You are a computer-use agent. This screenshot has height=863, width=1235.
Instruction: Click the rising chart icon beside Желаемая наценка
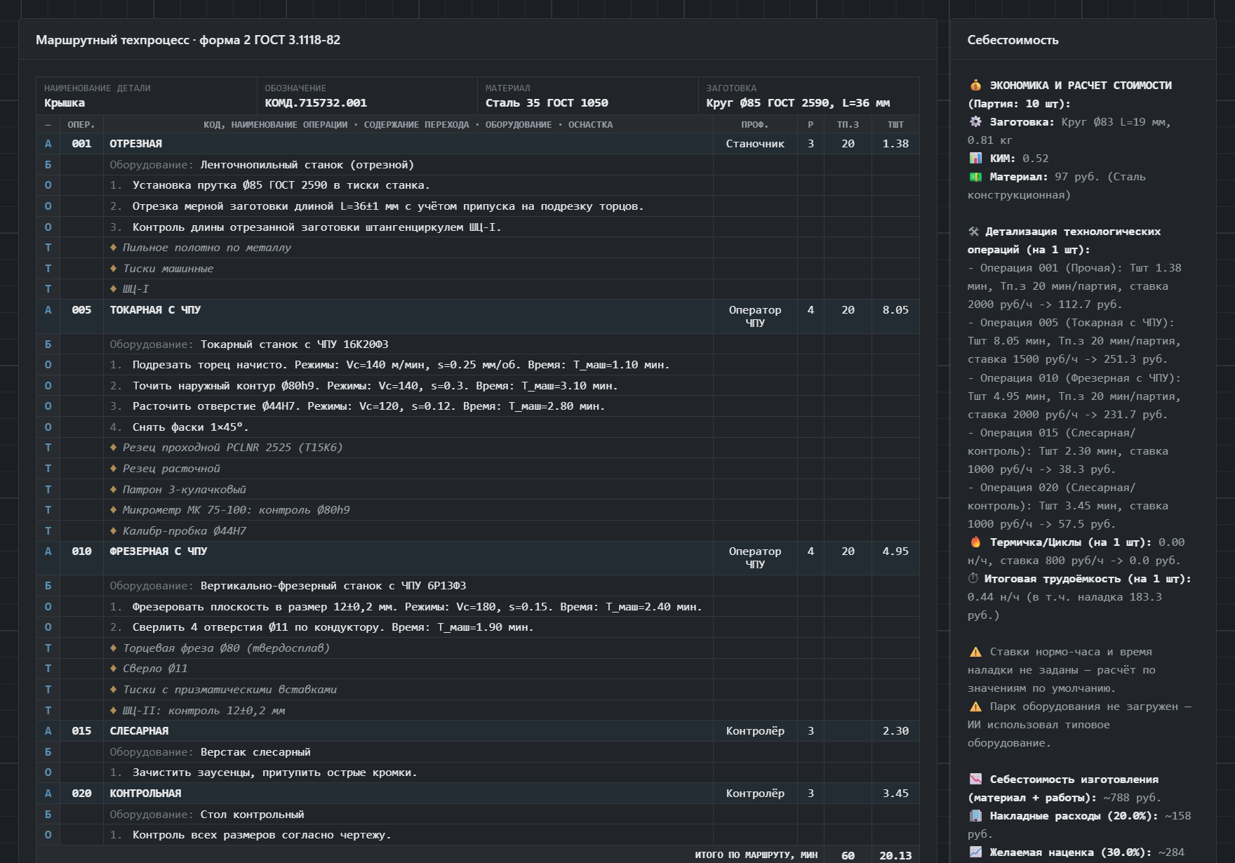975,852
